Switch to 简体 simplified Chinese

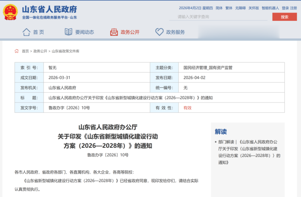(x=219, y=8)
